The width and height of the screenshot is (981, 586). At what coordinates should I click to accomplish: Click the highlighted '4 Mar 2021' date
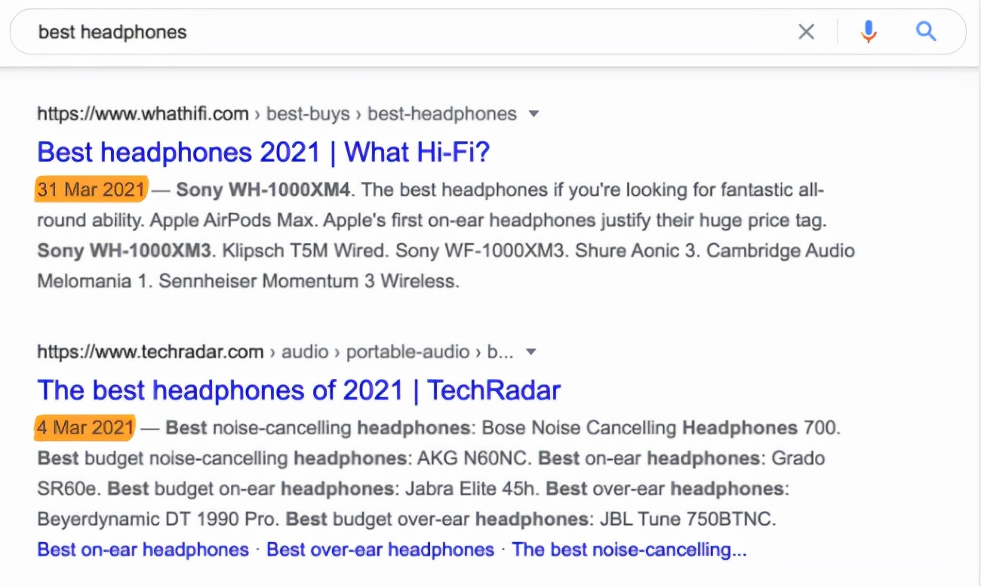pyautogui.click(x=85, y=428)
